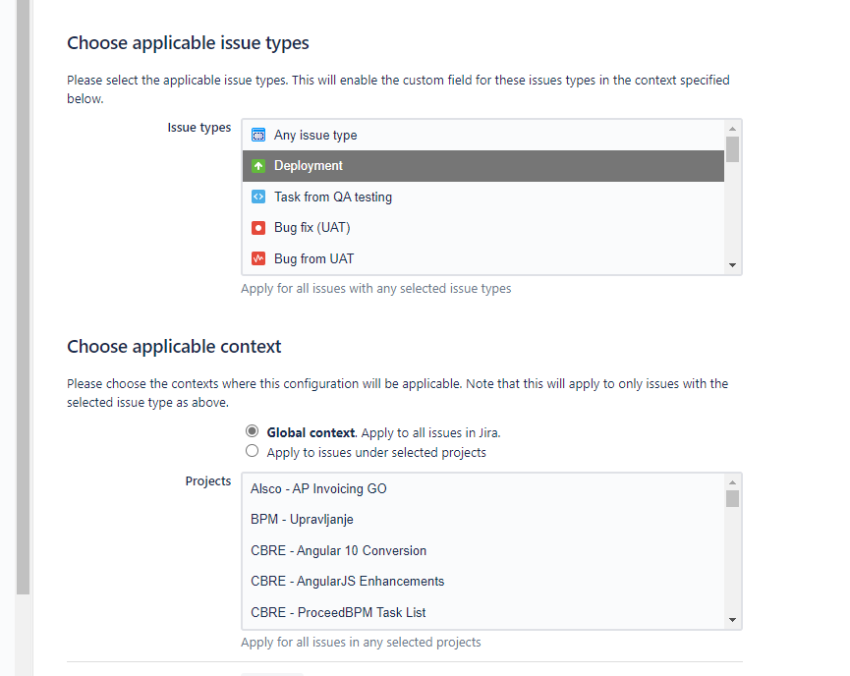Click the page's left vertical scrollbar
Viewport: 850px width, 676px height.
coord(23,297)
